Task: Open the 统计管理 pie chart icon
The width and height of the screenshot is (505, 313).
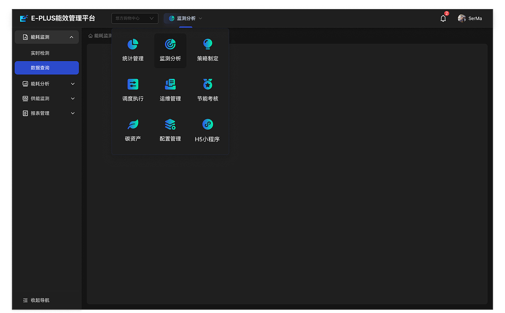Action: [133, 44]
